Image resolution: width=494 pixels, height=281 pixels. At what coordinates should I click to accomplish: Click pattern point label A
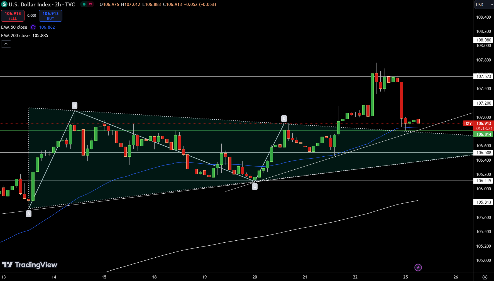tap(29, 214)
